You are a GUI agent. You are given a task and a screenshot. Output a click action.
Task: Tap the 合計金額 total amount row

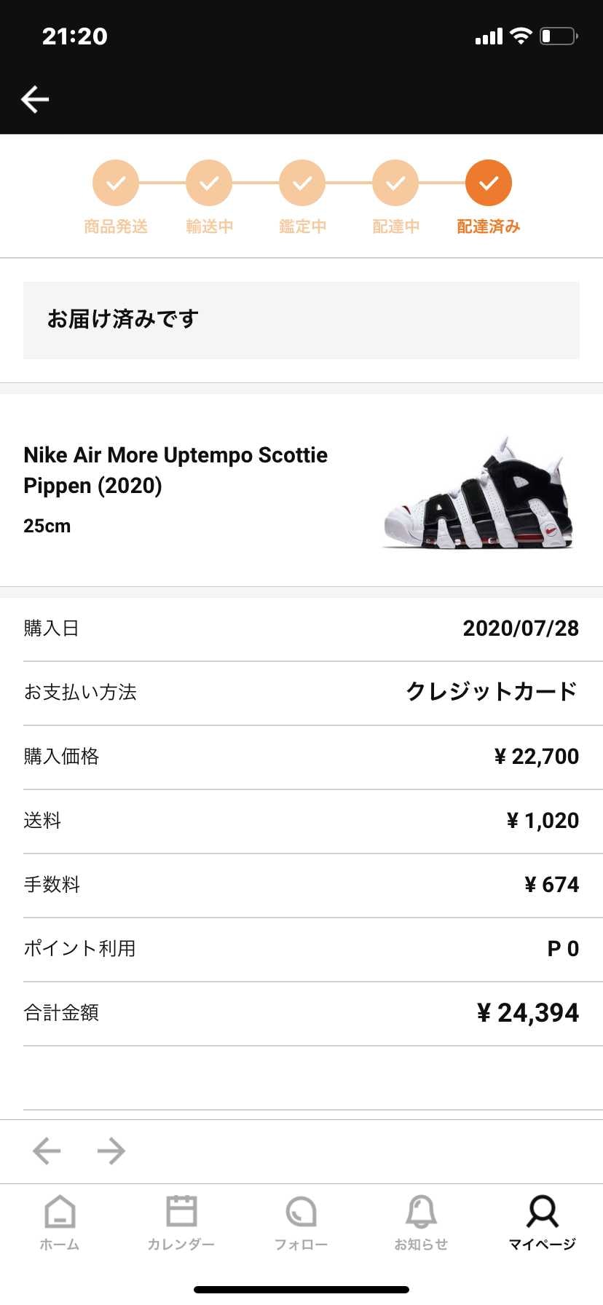301,1014
